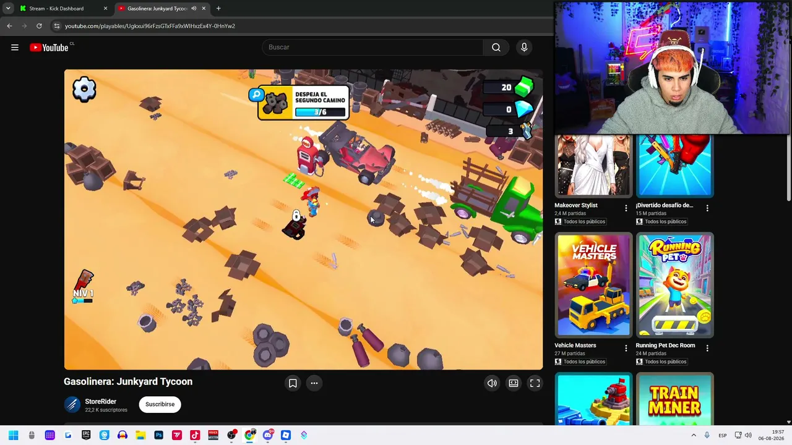The image size is (792, 445).
Task: Open options for the ¡Divertido desafío card
Action: pos(707,208)
